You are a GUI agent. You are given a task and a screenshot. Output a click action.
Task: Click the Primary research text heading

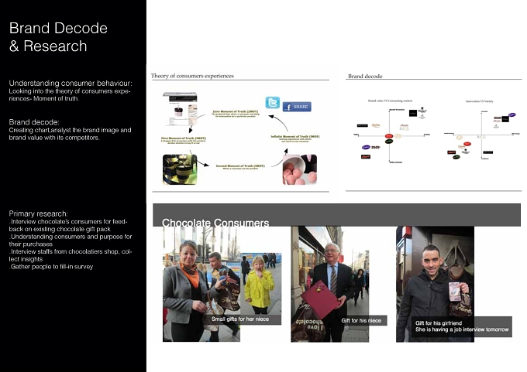pos(38,213)
